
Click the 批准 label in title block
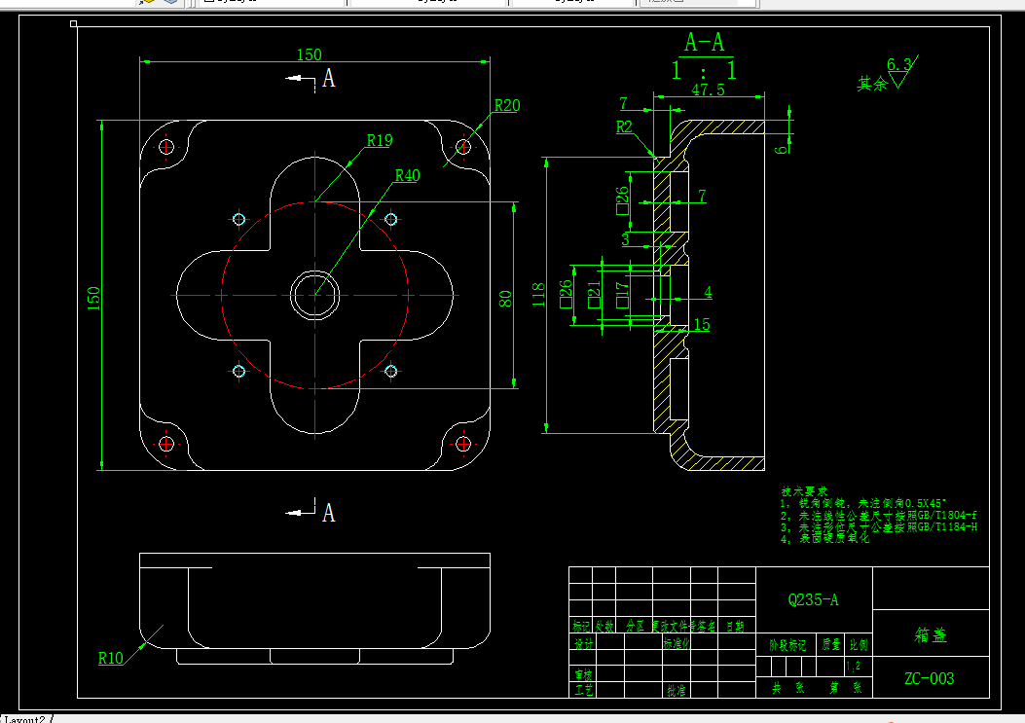676,690
